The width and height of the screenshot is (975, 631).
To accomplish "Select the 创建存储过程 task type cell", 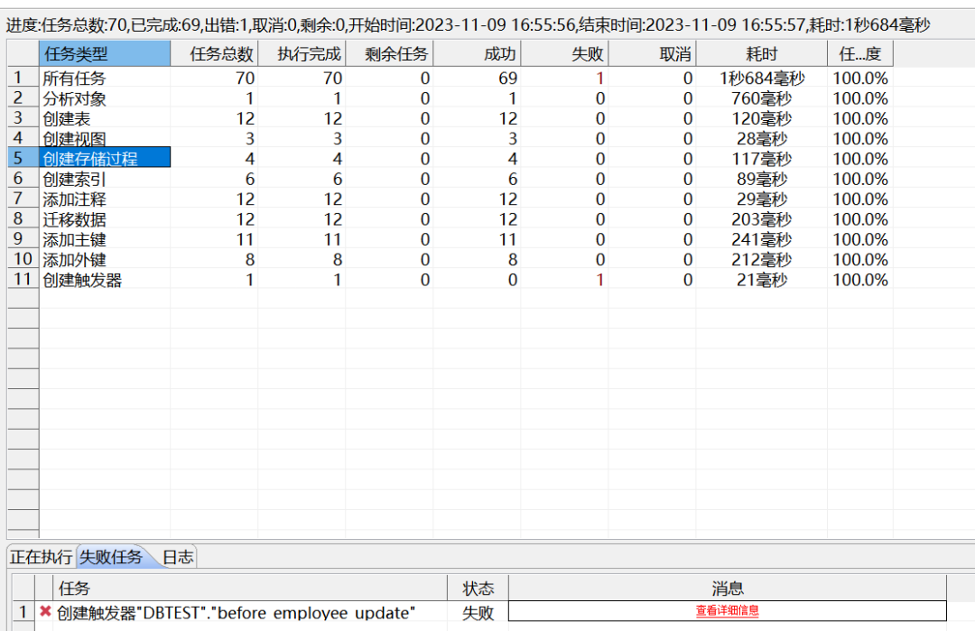I will point(105,159).
